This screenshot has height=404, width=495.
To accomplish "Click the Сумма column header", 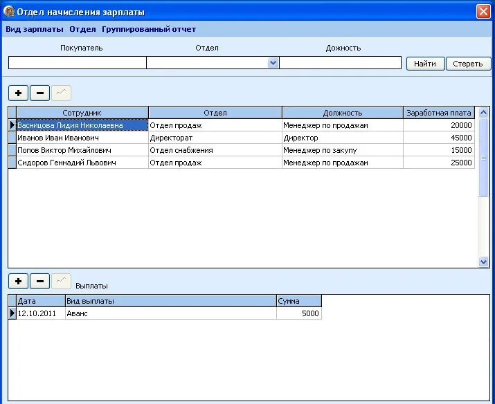I will click(299, 301).
